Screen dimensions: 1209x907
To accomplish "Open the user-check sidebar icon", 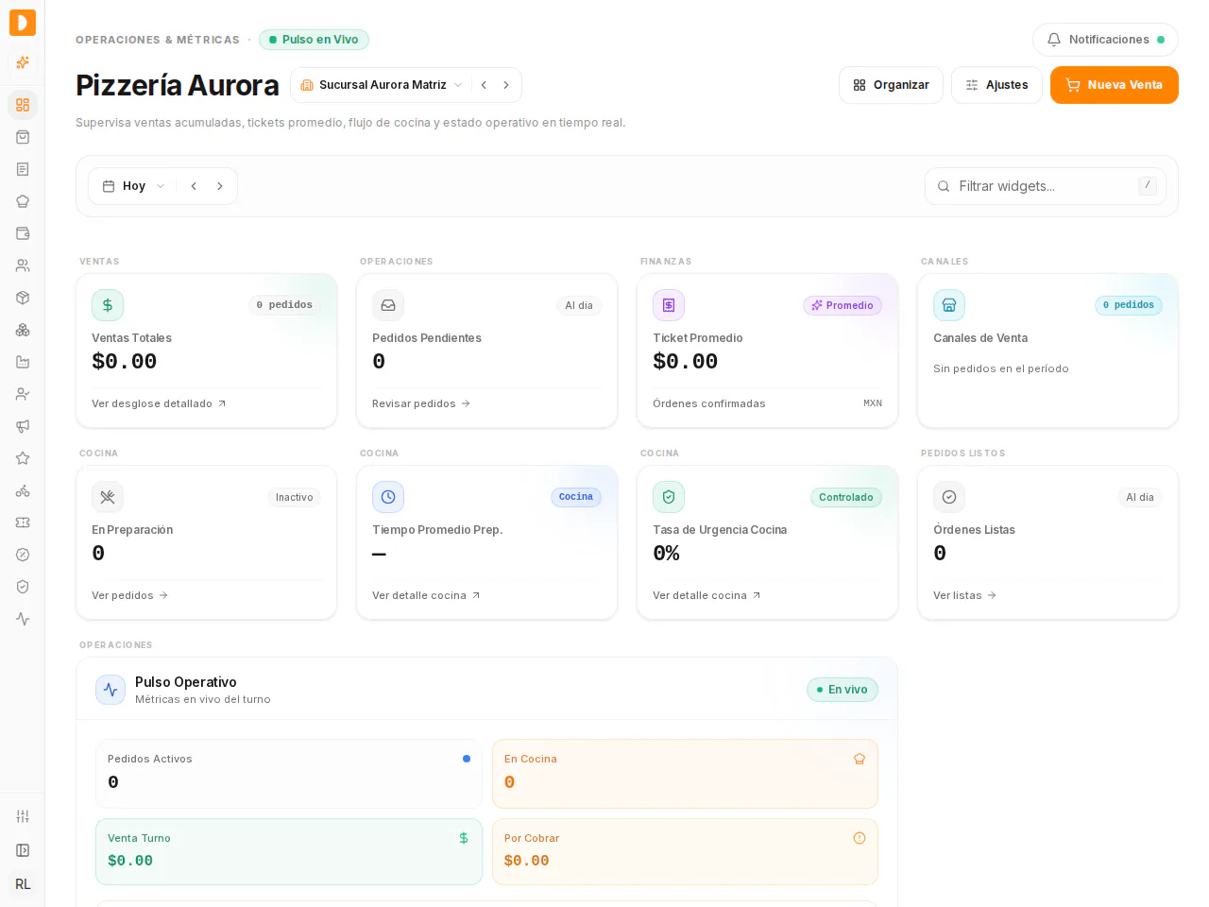I will tap(23, 394).
